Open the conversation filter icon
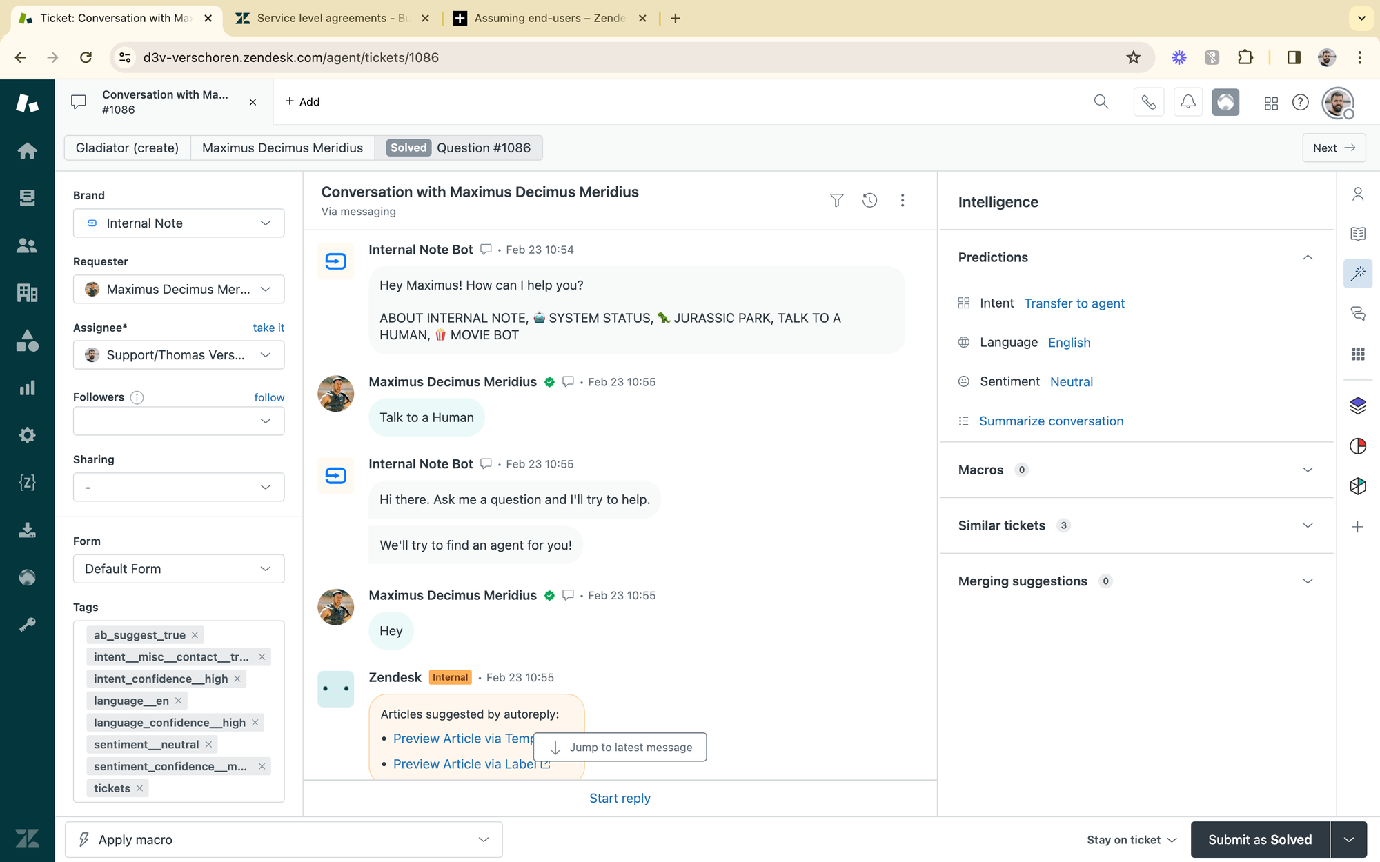Screen dimensions: 1380x862 click(x=836, y=200)
